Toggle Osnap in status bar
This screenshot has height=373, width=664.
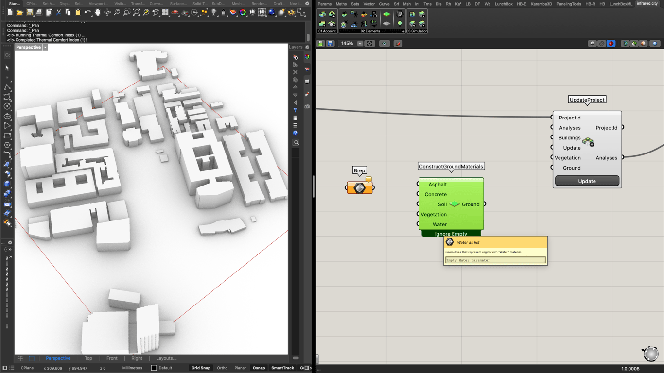click(259, 368)
